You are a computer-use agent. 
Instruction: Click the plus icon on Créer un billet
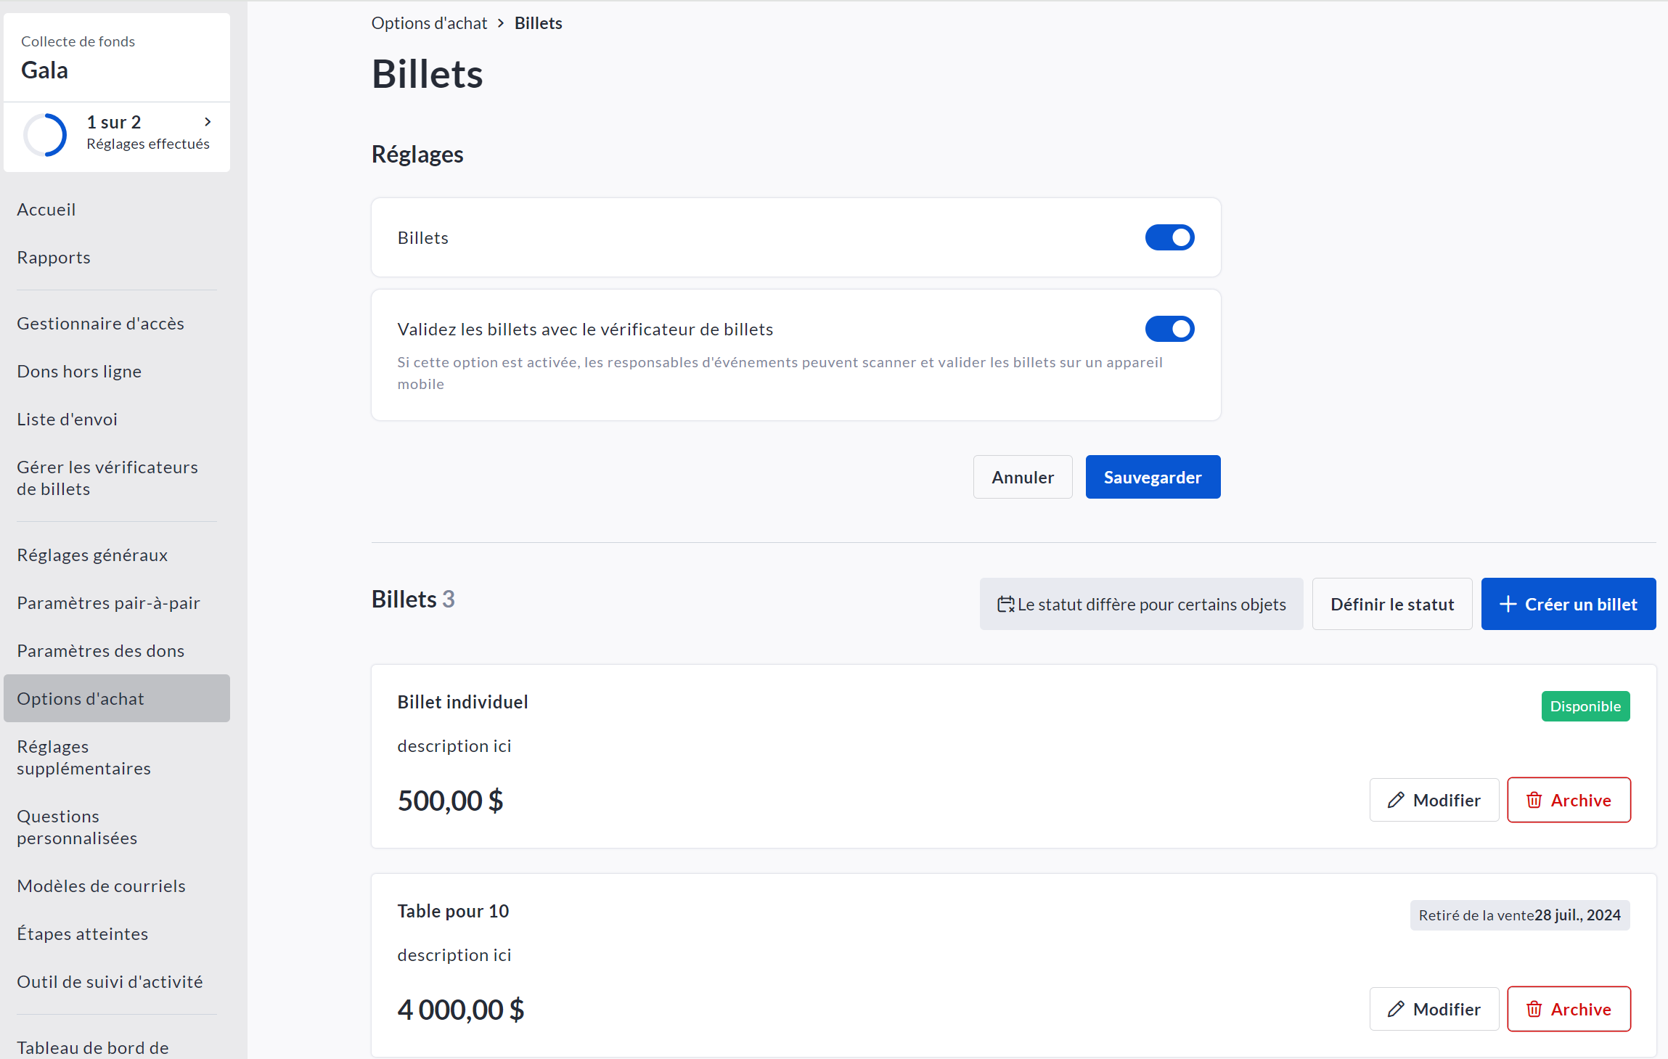(x=1508, y=604)
